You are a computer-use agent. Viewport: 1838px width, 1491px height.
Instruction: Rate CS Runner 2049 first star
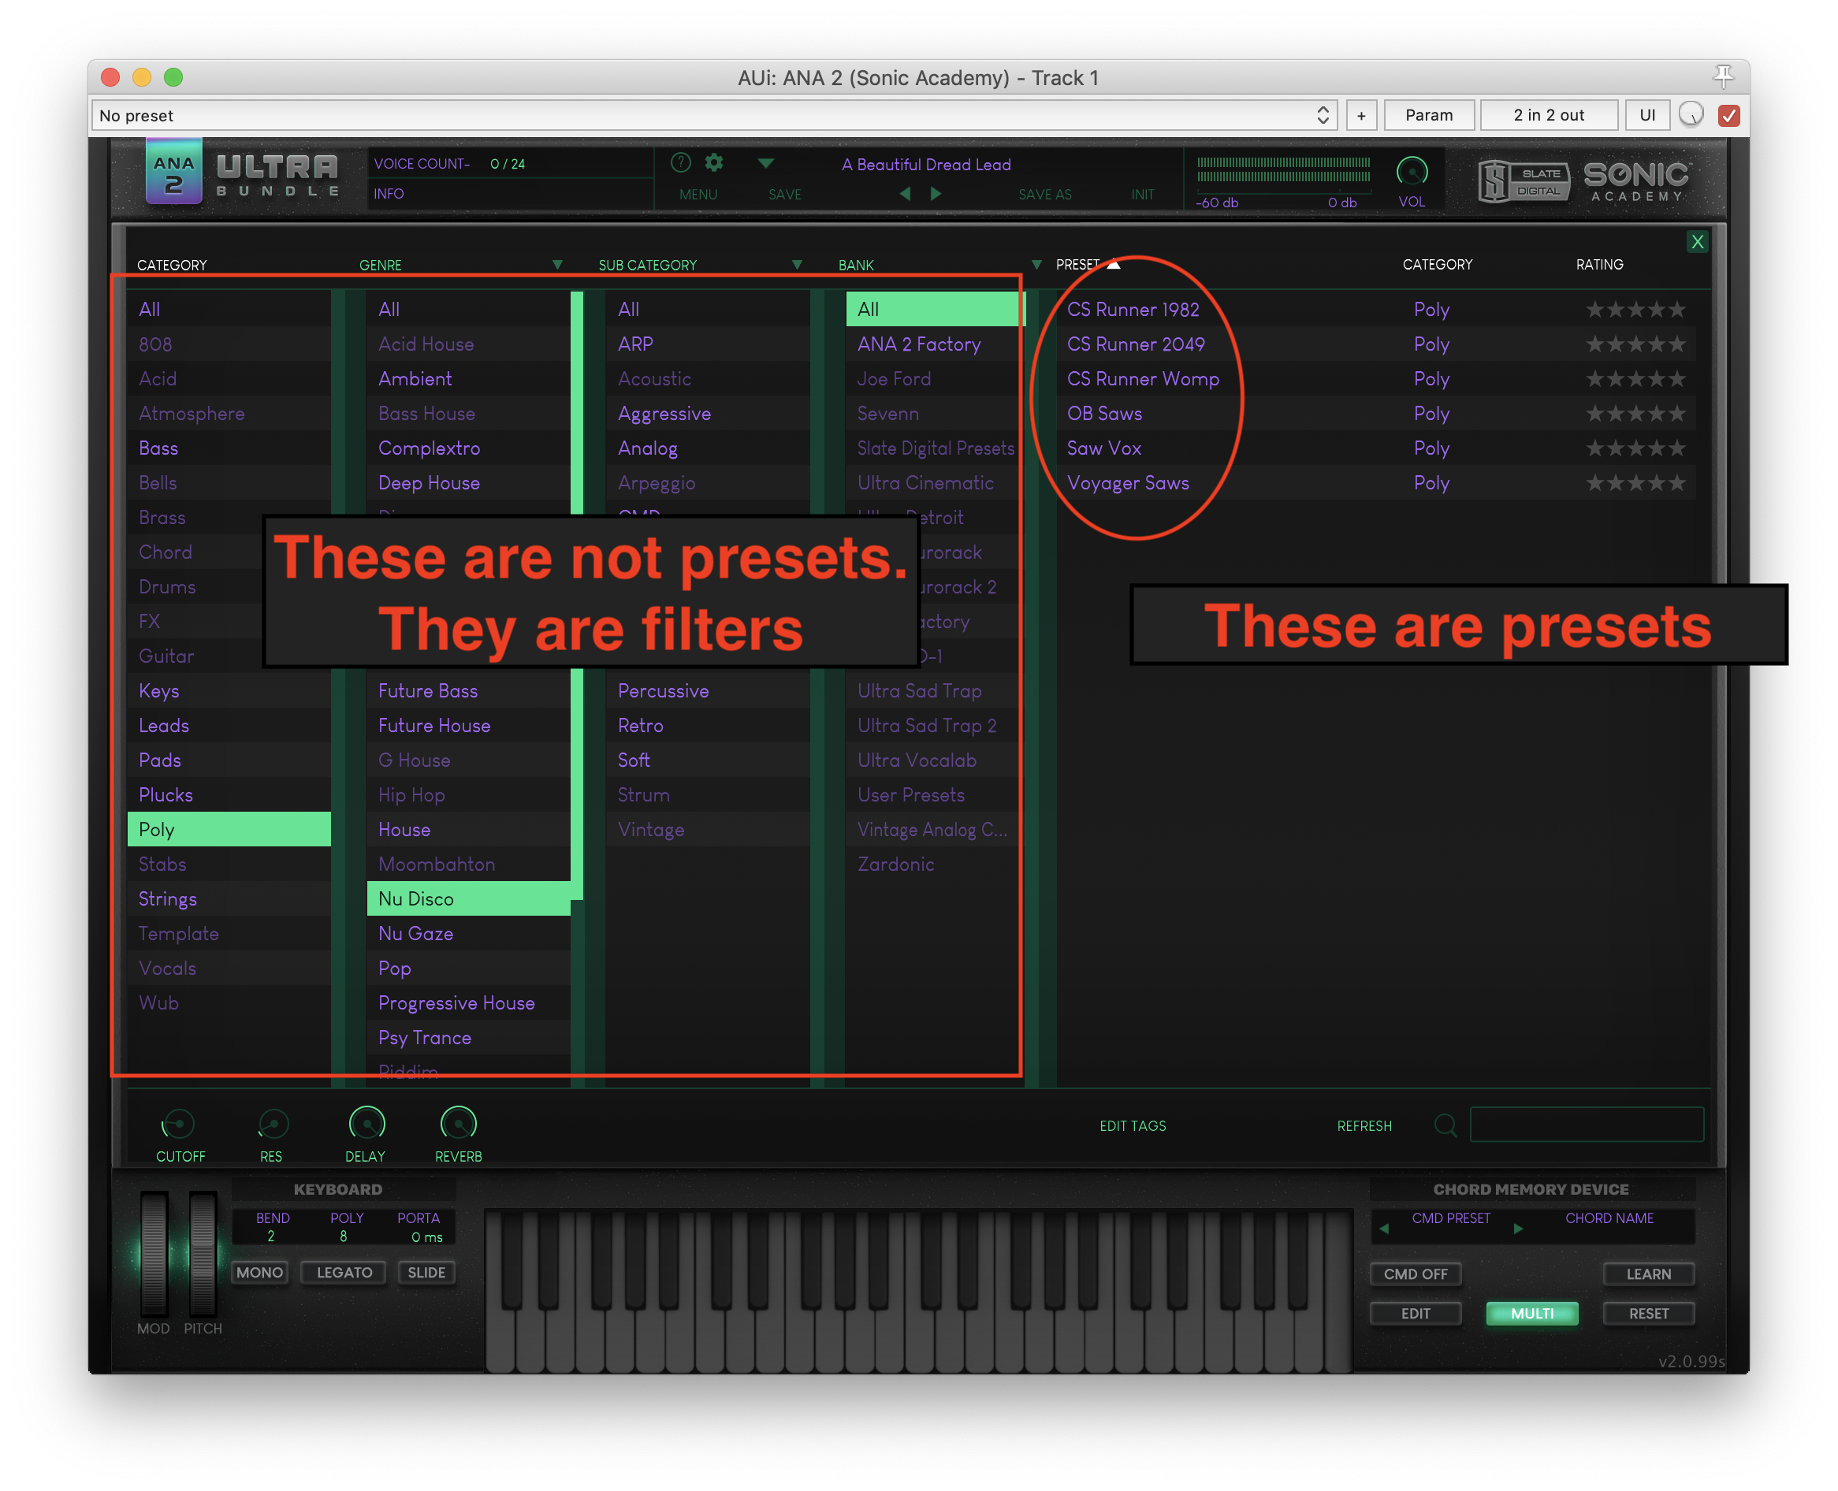(1595, 344)
